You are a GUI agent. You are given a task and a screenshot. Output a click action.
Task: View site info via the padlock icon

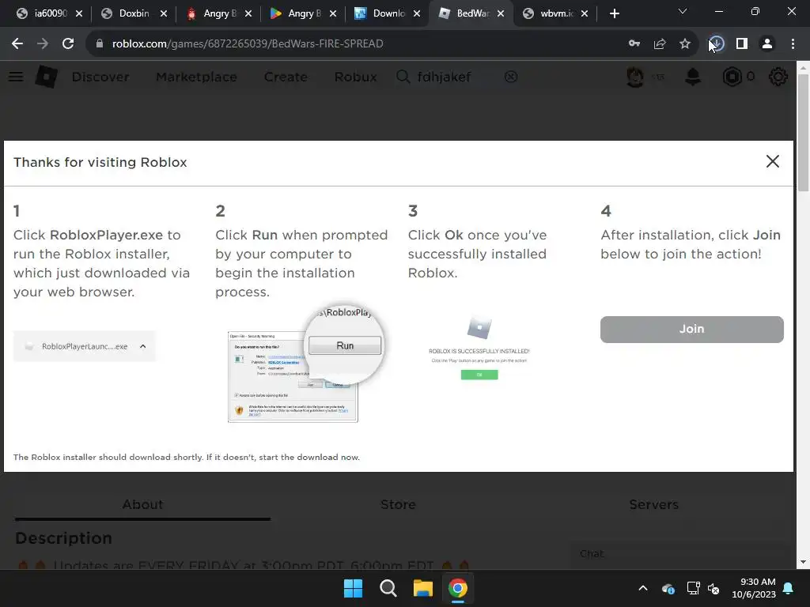(x=100, y=44)
